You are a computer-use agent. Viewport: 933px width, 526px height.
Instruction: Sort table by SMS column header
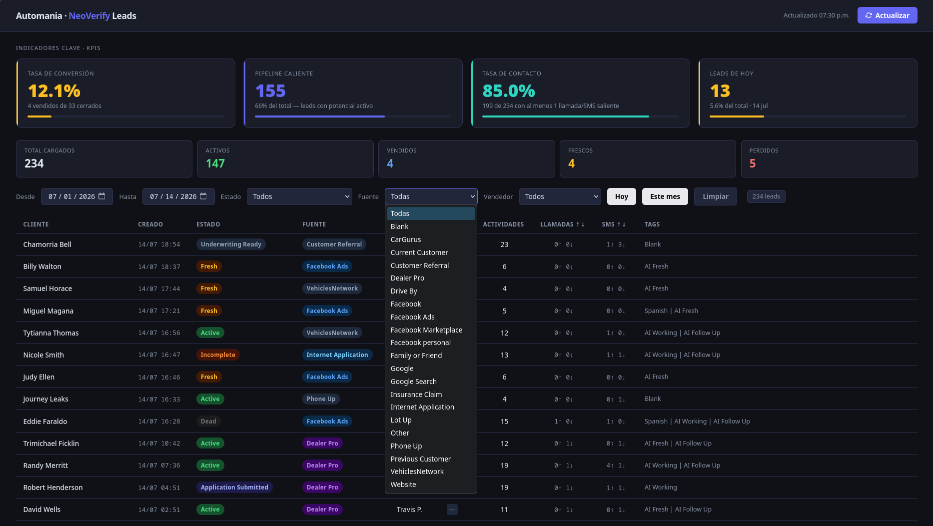pyautogui.click(x=614, y=224)
